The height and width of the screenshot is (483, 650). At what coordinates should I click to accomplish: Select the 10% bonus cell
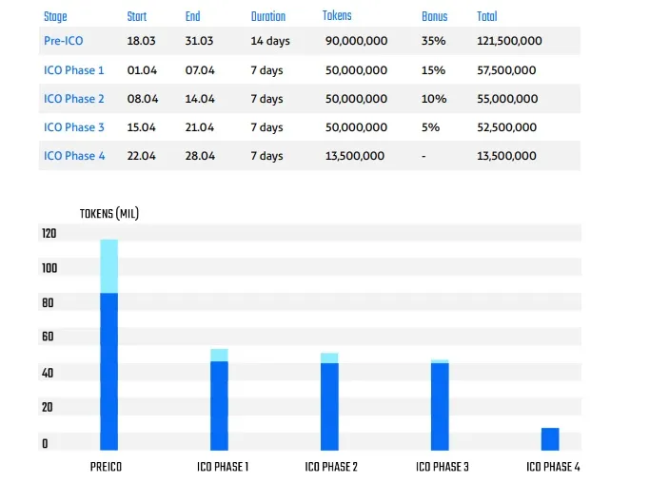coord(434,99)
